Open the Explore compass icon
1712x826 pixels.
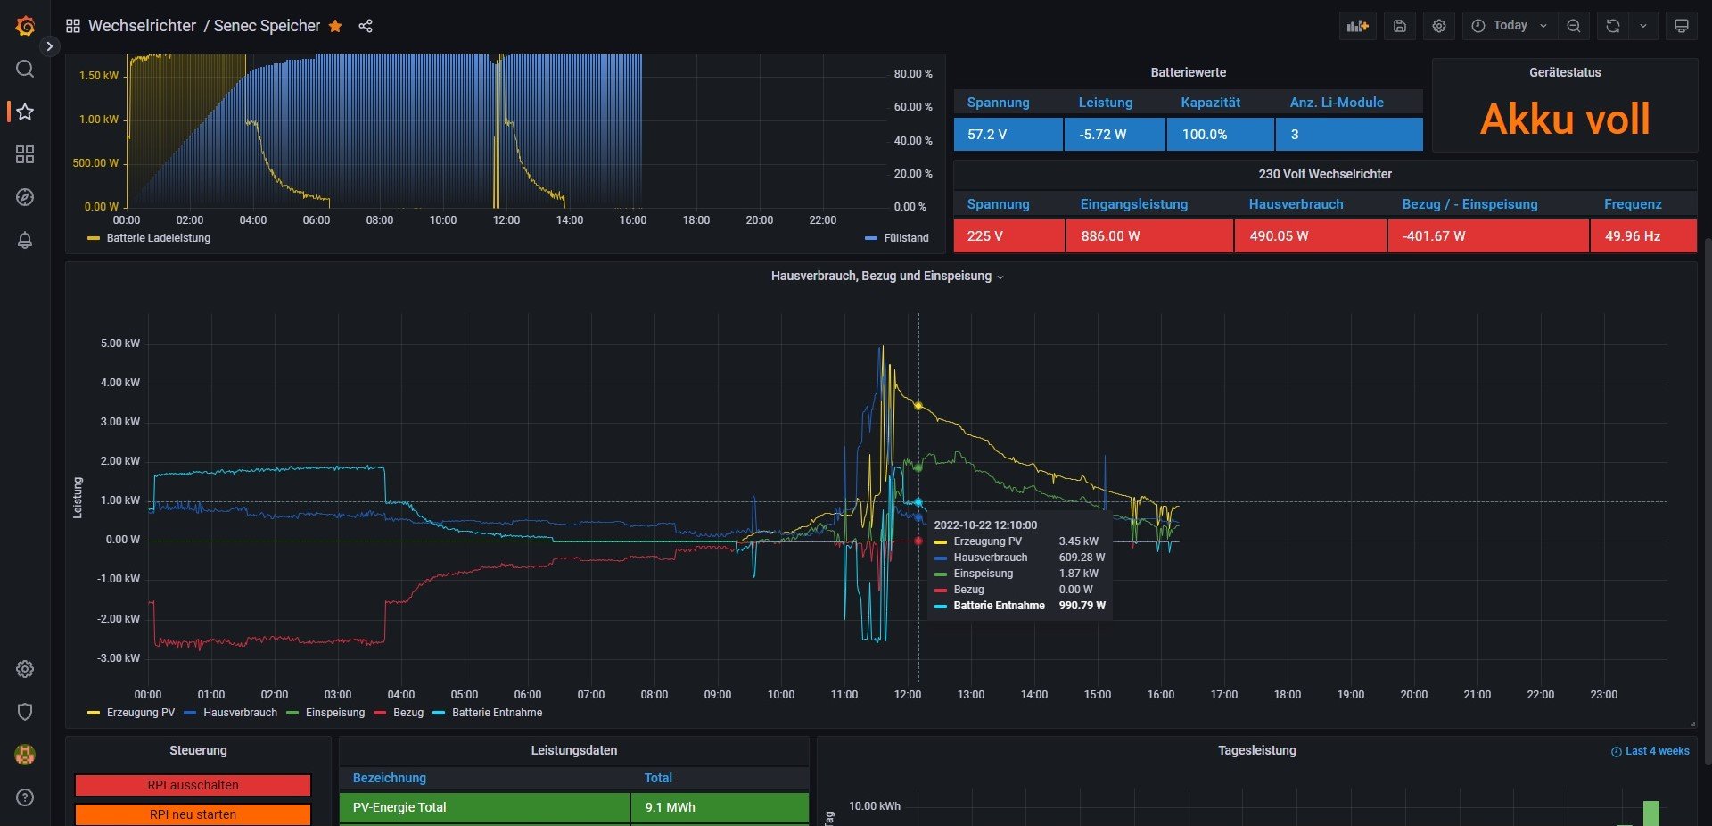25,197
